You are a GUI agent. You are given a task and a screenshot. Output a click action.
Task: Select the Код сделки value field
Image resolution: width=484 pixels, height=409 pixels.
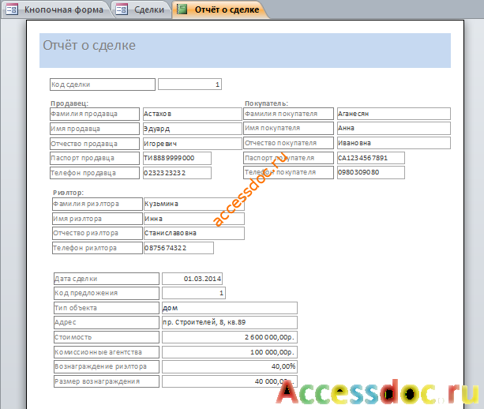(189, 84)
